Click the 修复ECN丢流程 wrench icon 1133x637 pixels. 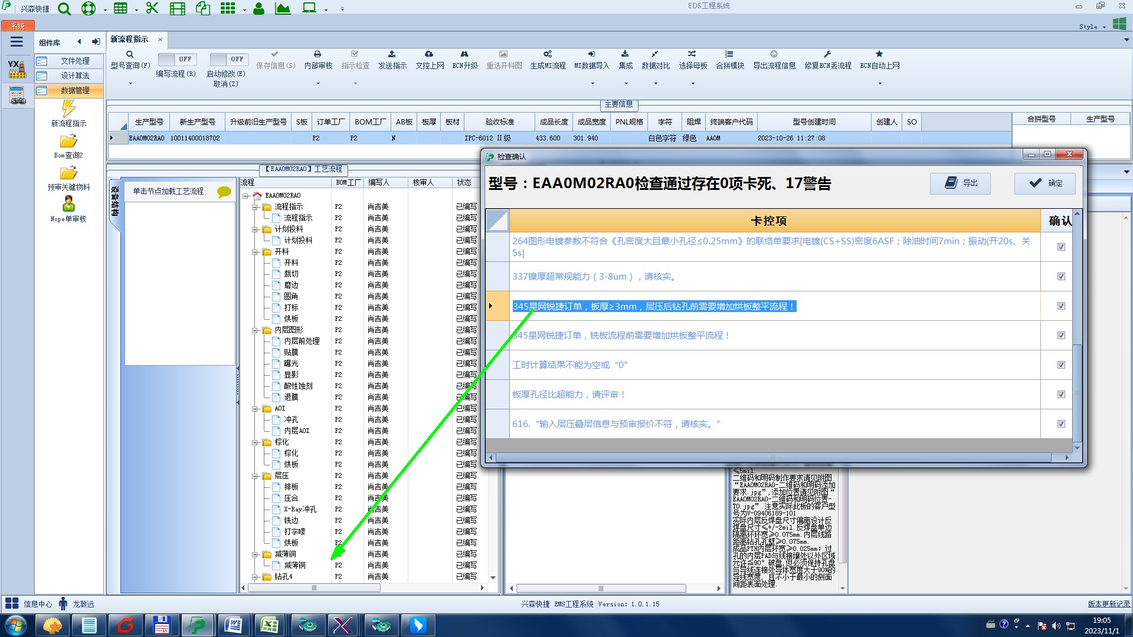827,54
